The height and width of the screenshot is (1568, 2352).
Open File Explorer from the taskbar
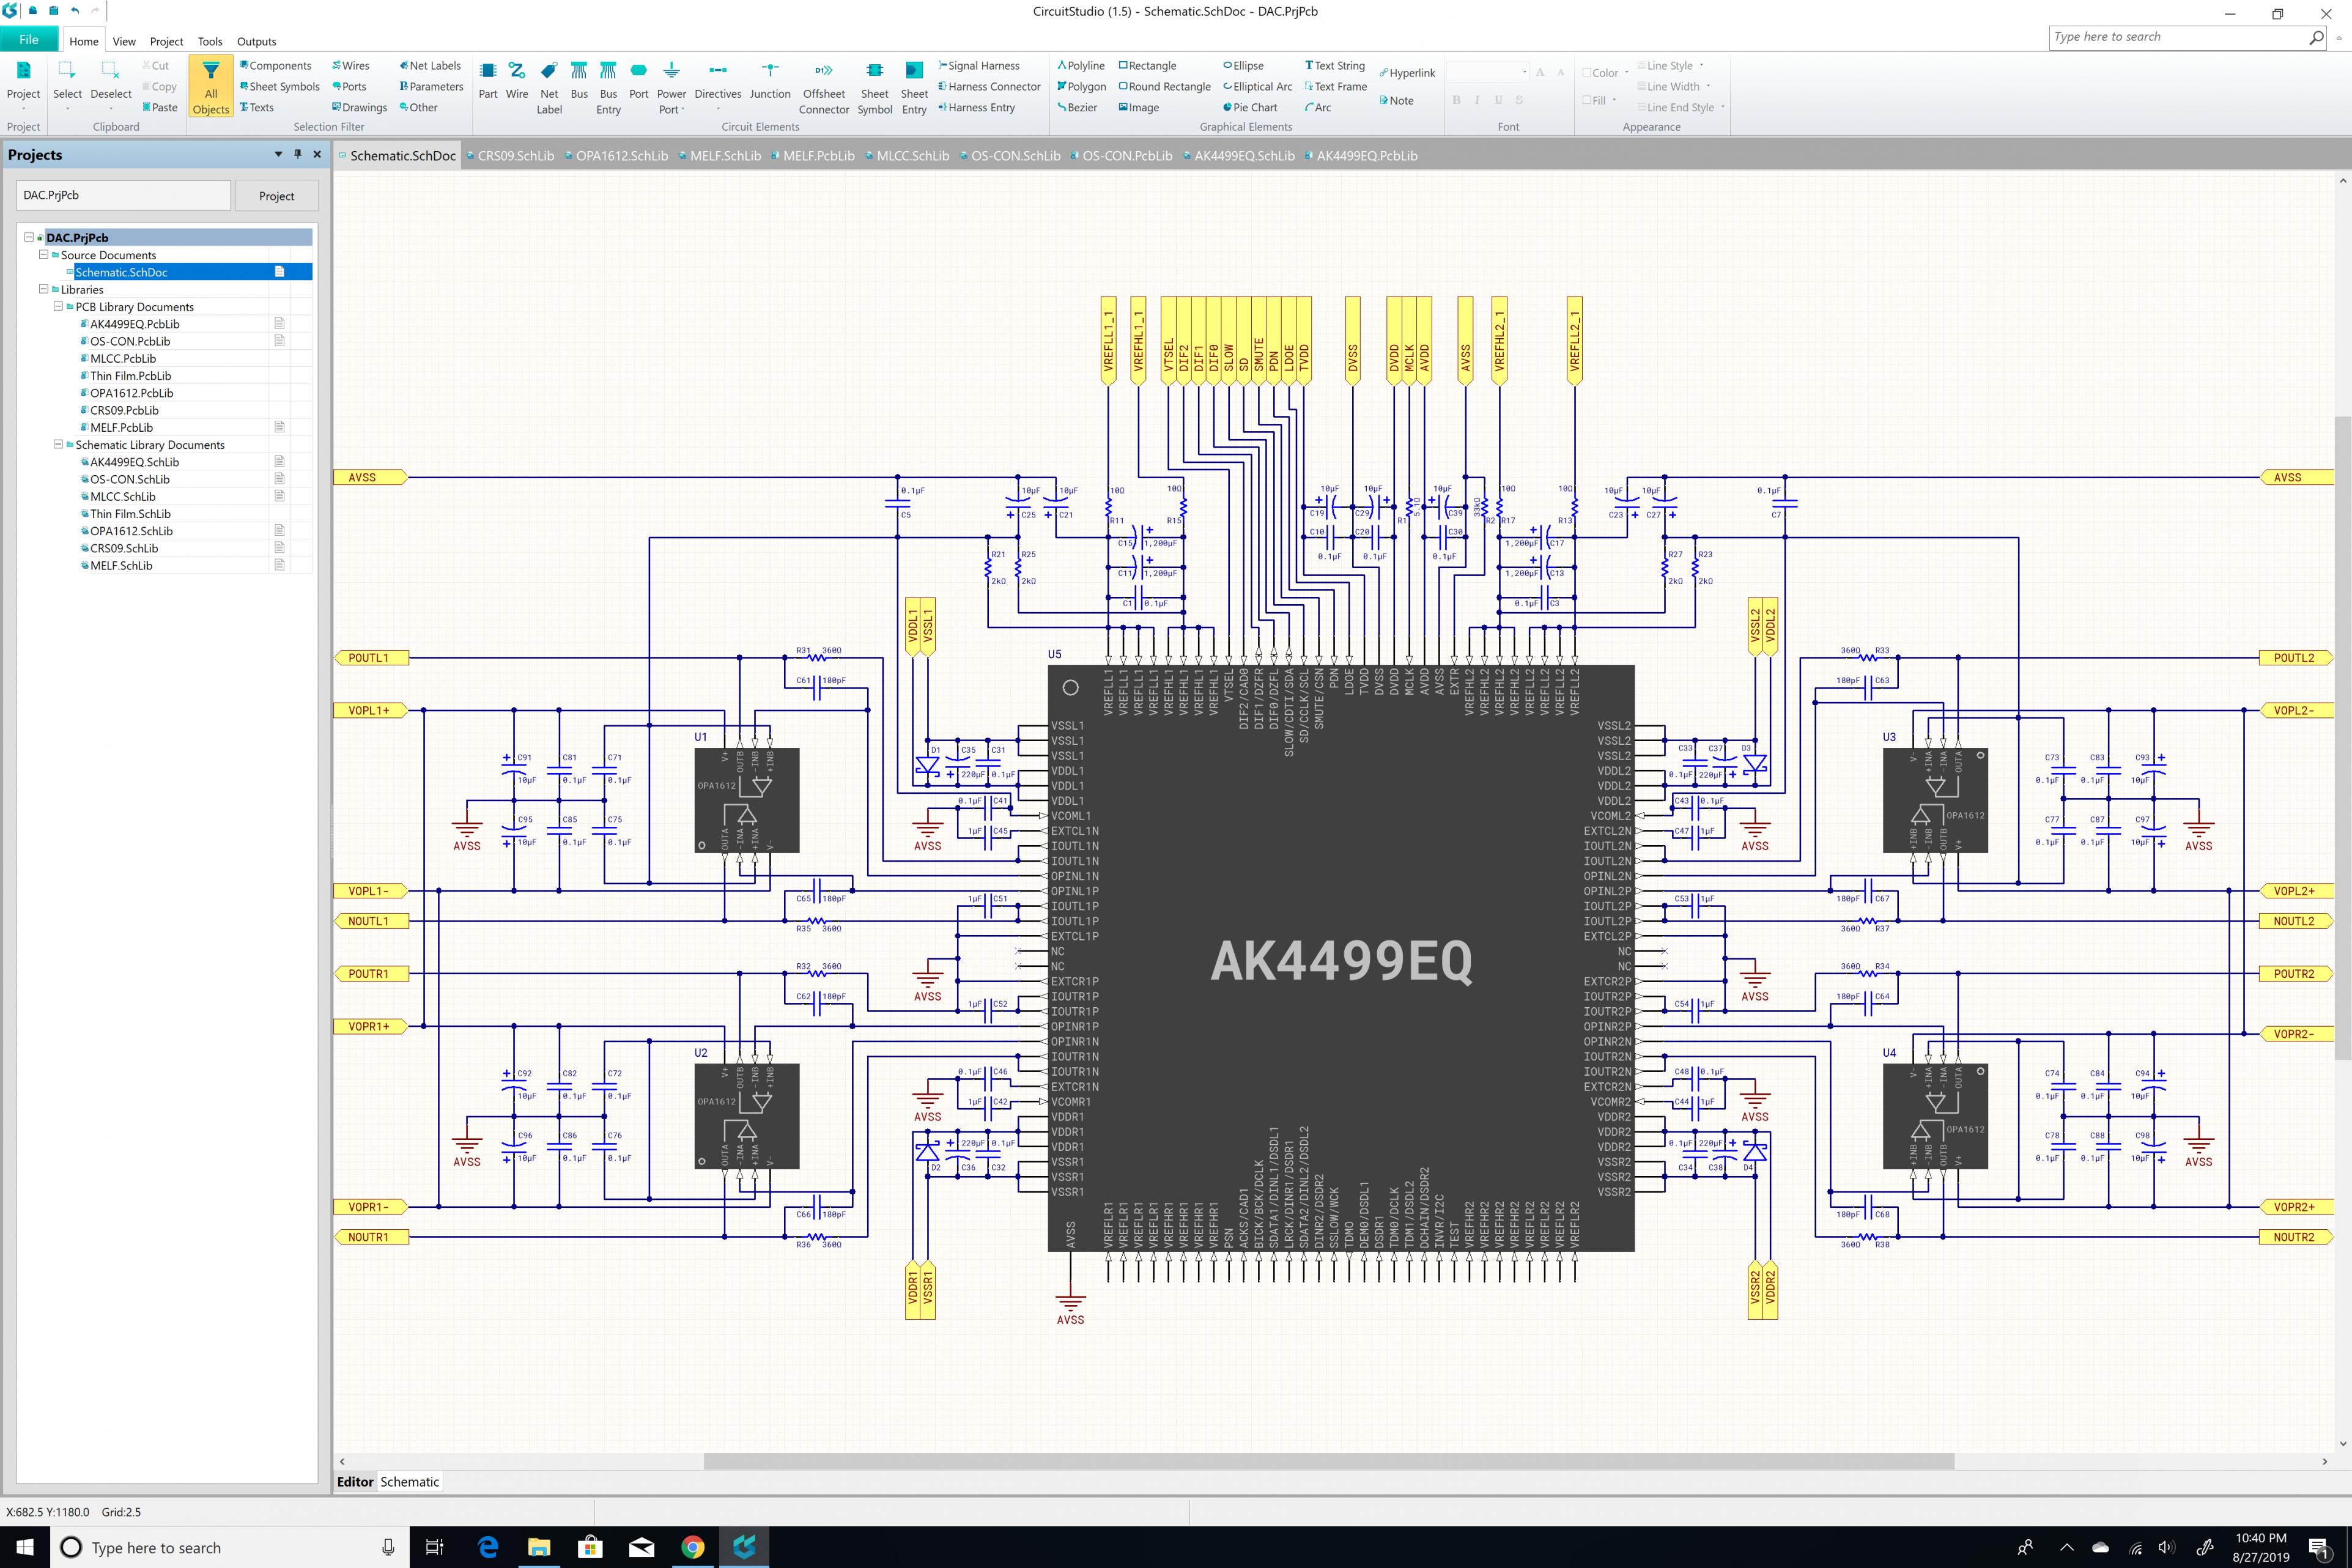tap(539, 1547)
